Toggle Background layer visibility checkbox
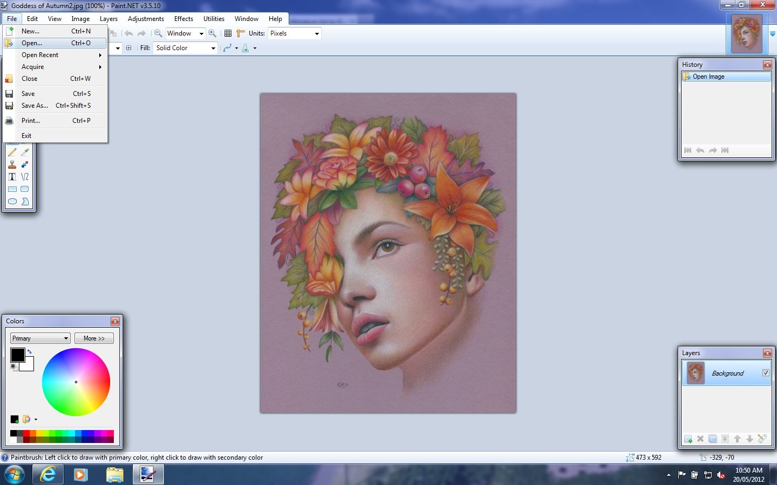The image size is (777, 485). [765, 373]
